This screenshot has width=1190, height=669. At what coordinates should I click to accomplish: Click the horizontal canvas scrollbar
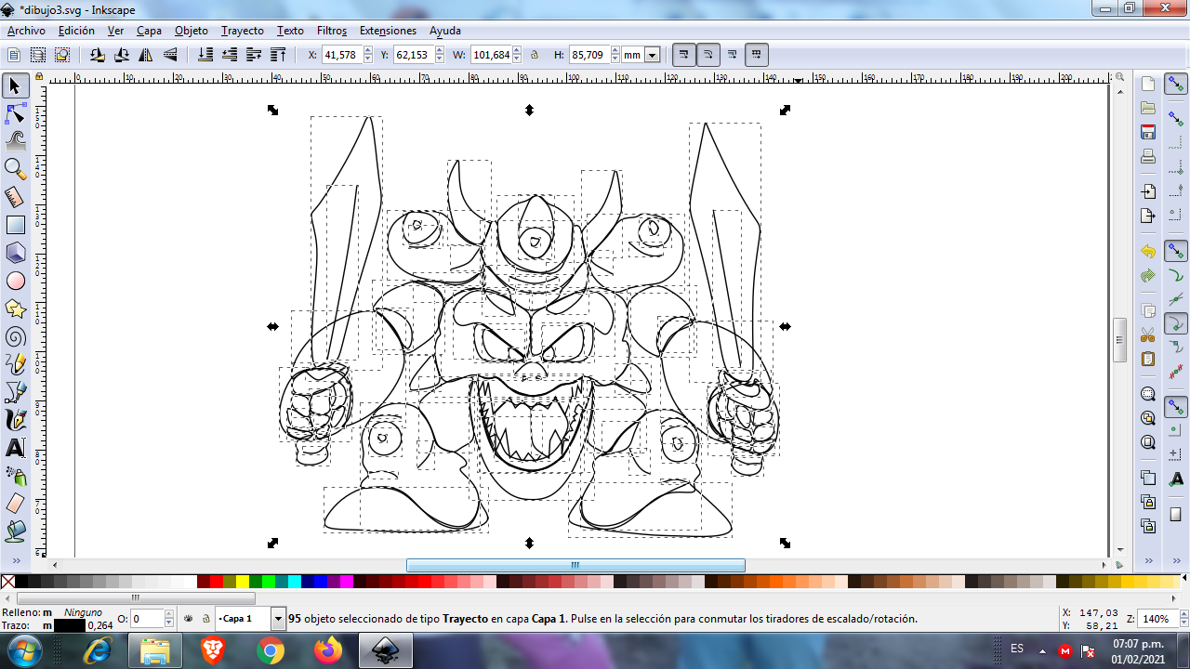(x=575, y=565)
